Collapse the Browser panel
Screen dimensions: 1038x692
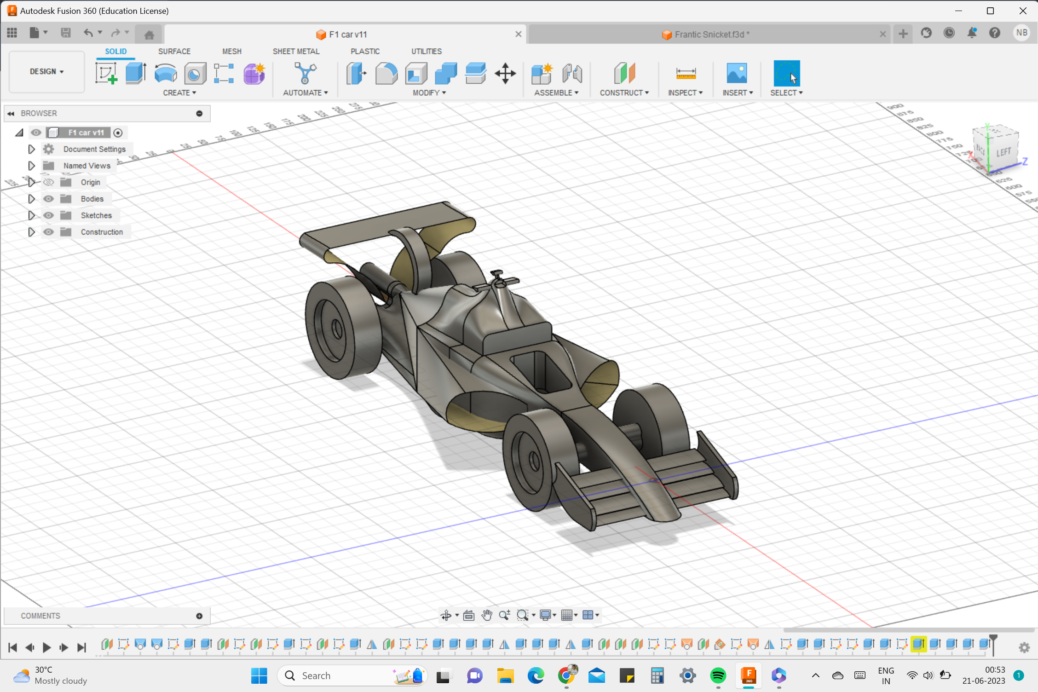[11, 113]
